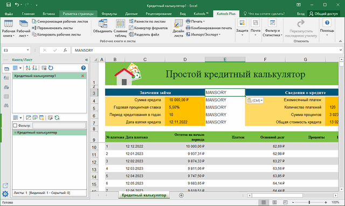This screenshot has height=206, width=345.
Task: Click Конвертер форматов
Action: [x=148, y=28]
